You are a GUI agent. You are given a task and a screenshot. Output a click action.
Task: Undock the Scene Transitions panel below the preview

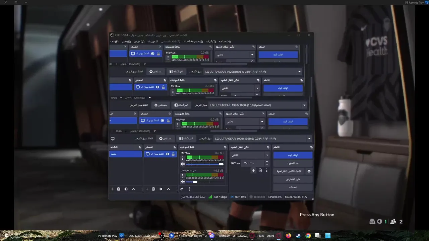[267, 147]
